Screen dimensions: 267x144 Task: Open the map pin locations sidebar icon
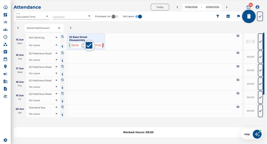pyautogui.click(x=5, y=66)
